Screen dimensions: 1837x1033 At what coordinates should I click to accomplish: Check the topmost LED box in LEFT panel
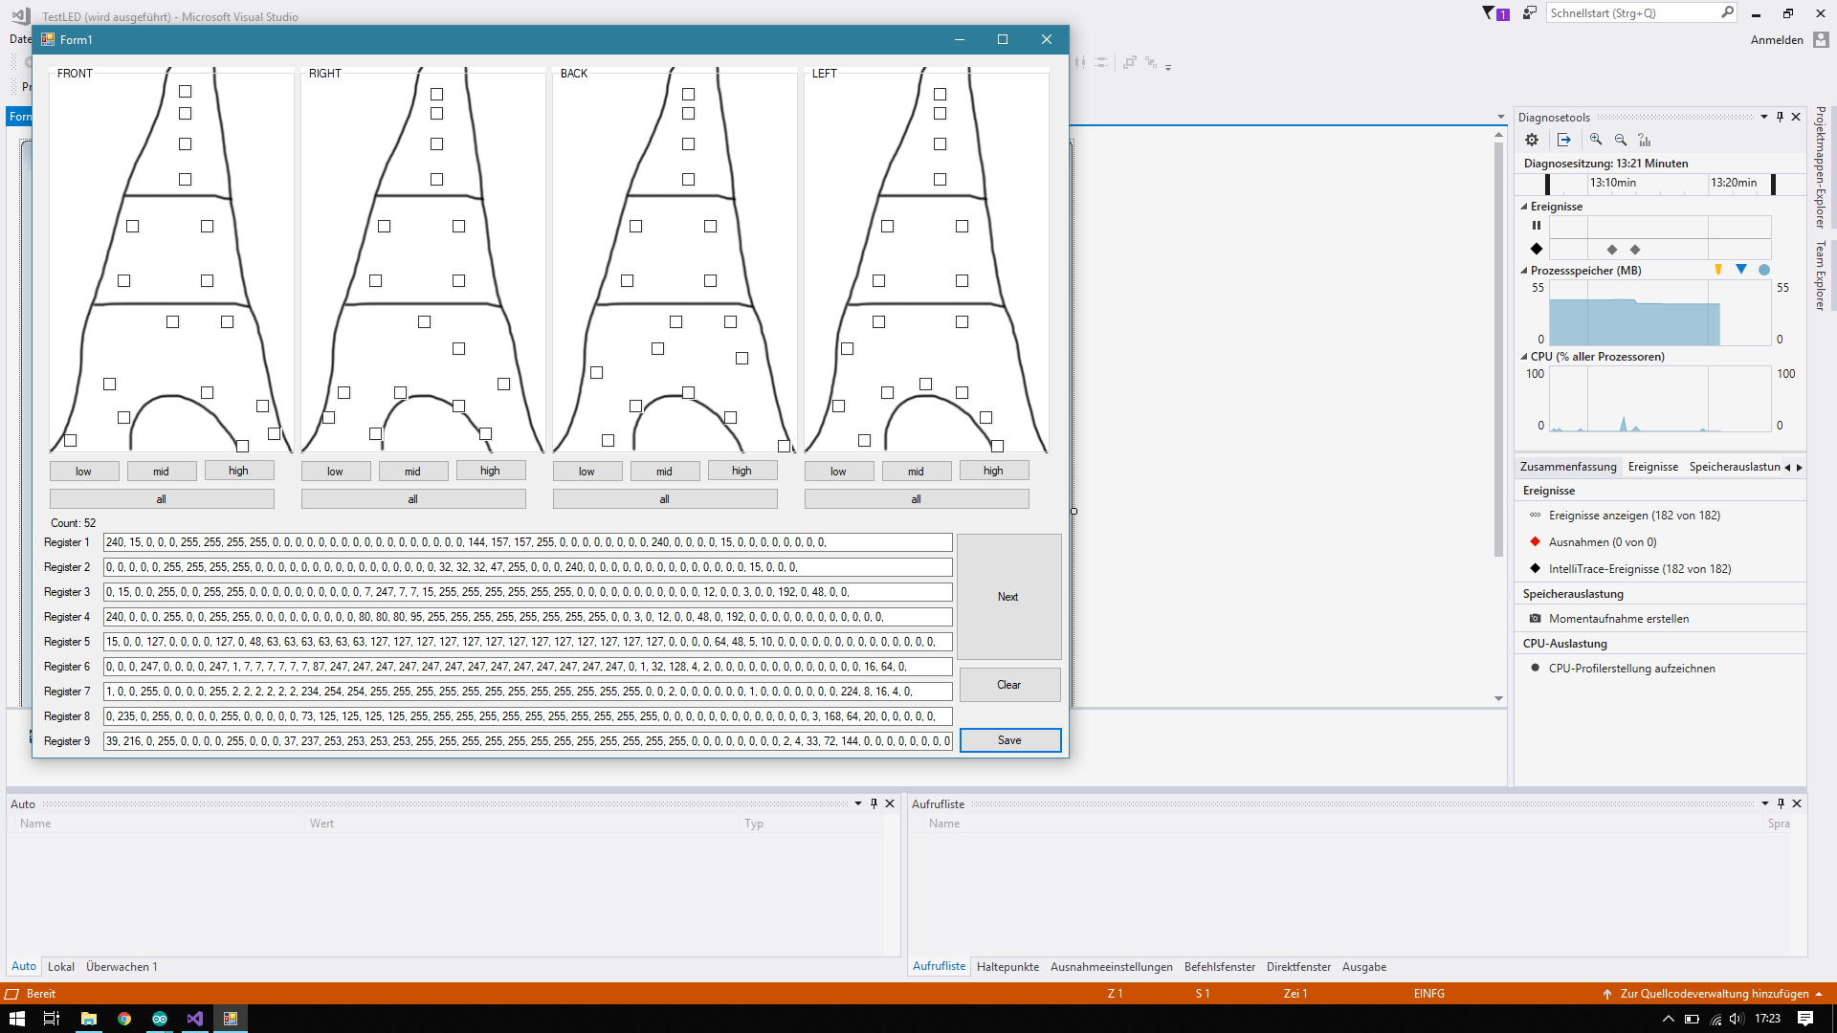tap(941, 94)
